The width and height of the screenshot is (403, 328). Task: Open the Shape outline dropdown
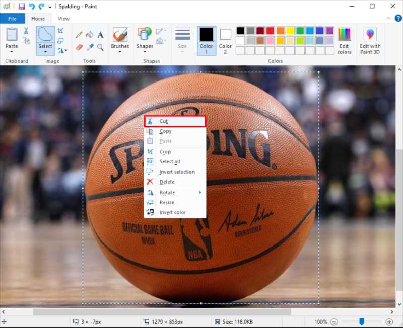click(x=161, y=31)
